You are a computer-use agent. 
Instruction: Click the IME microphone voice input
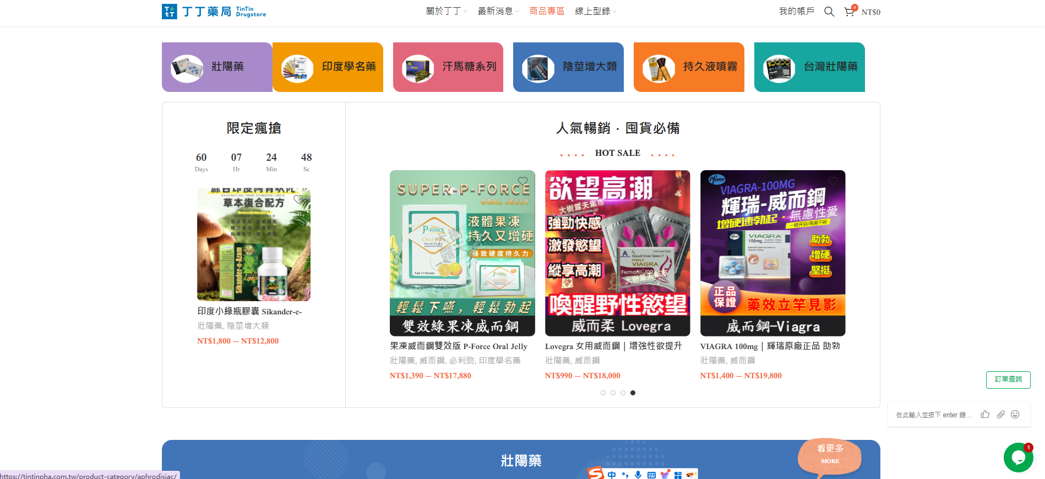click(x=638, y=475)
